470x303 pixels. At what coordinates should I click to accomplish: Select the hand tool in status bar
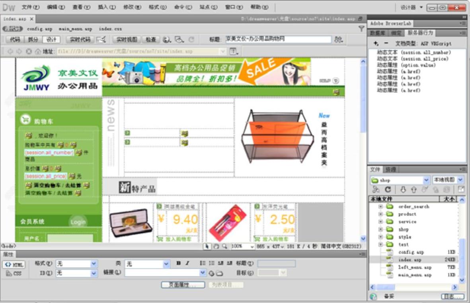tap(216, 246)
